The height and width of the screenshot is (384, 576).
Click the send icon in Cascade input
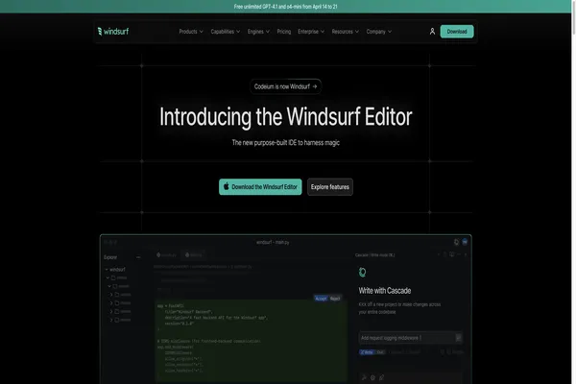[x=458, y=338]
